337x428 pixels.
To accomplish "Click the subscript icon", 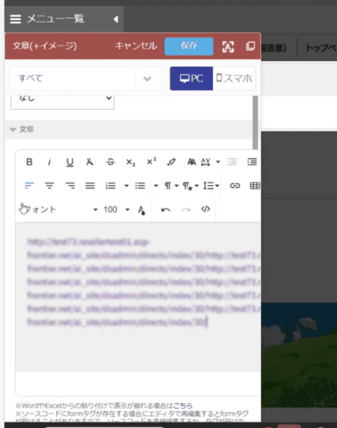I will (131, 162).
